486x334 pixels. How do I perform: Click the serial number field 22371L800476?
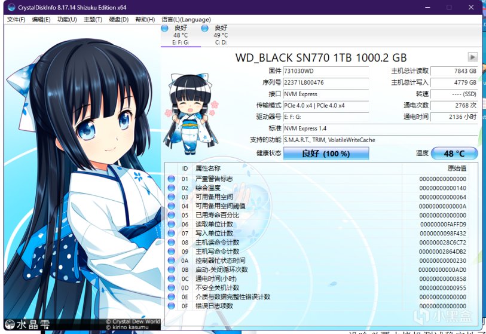pyautogui.click(x=326, y=82)
